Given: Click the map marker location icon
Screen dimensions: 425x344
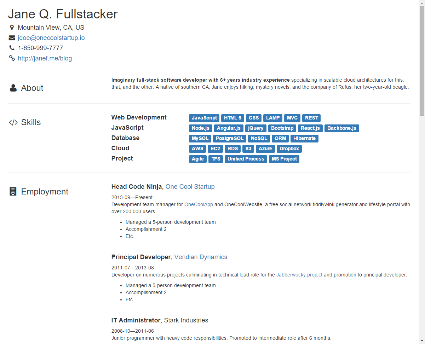Looking at the screenshot, I should click(x=12, y=28).
